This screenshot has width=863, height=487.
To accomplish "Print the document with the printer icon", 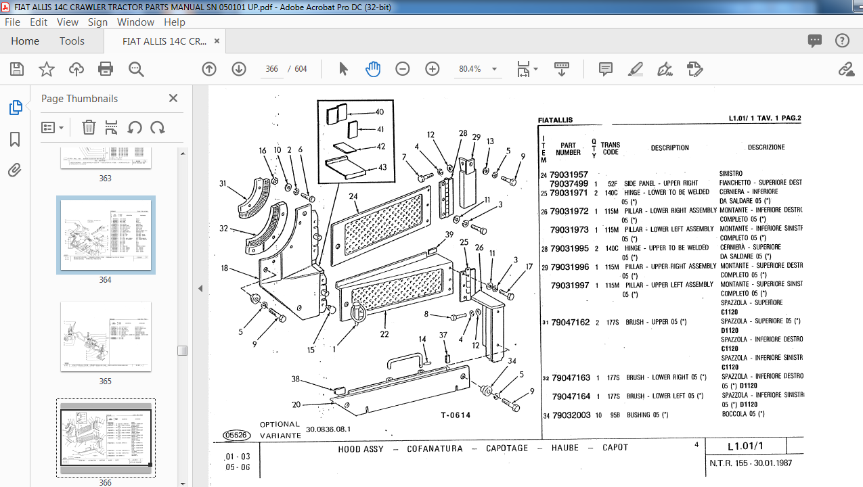I will 106,69.
